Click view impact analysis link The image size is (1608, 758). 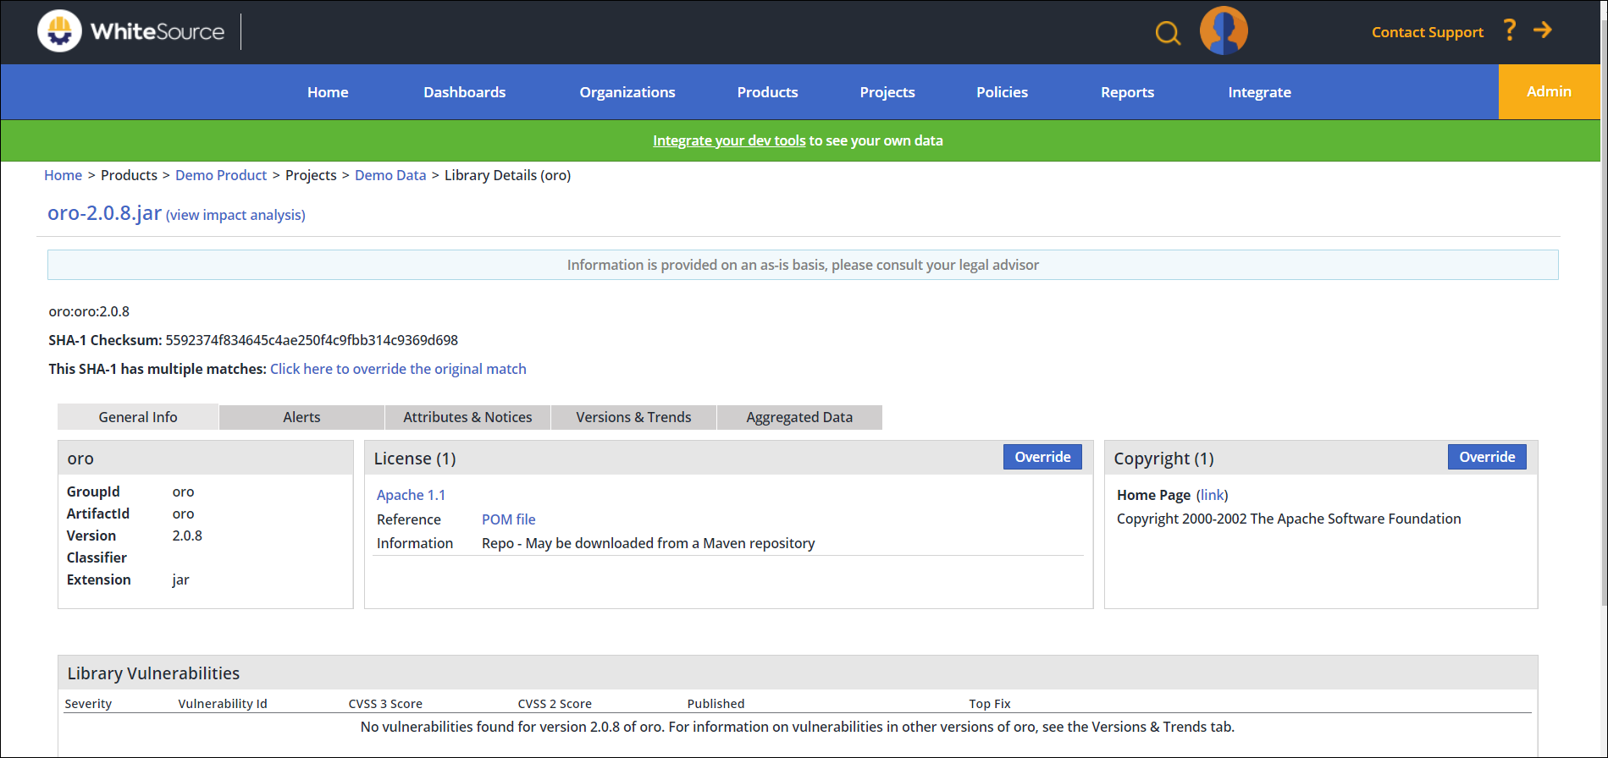(235, 215)
